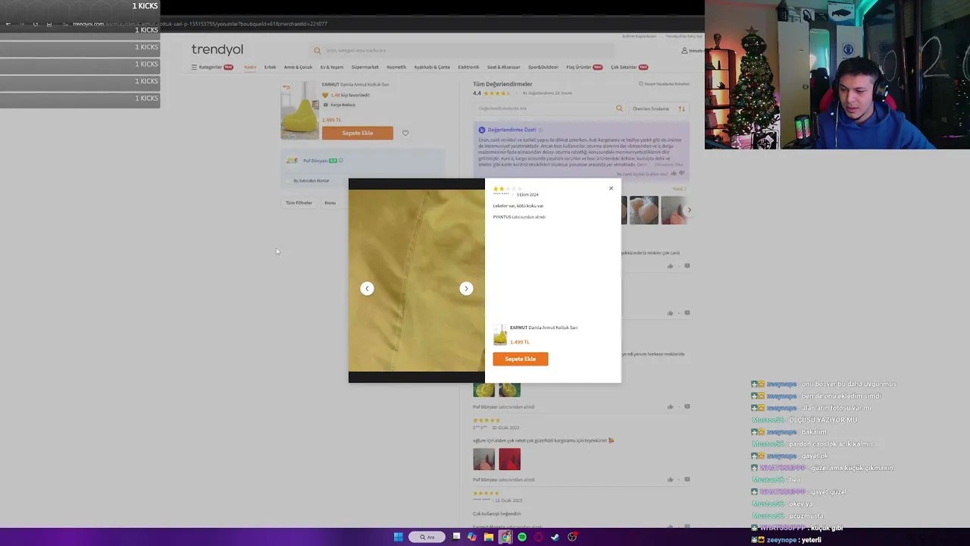This screenshot has width=970, height=546.
Task: Add to cart inside the review popup
Action: click(521, 359)
